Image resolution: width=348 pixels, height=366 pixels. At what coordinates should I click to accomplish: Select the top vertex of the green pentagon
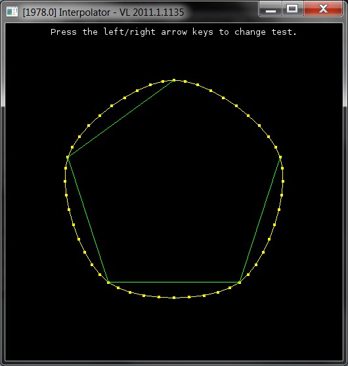[x=174, y=80]
